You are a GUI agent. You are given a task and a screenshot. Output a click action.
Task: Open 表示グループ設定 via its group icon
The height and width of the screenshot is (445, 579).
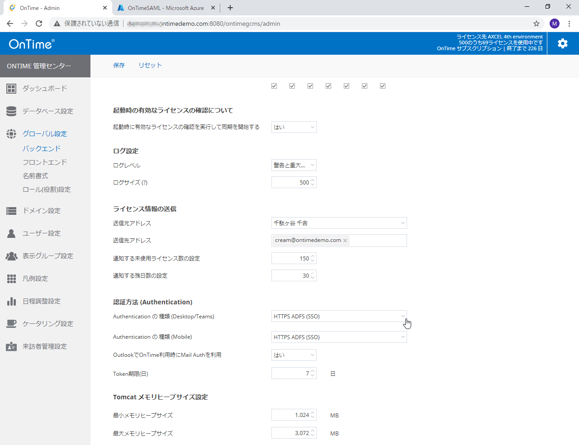(x=11, y=256)
